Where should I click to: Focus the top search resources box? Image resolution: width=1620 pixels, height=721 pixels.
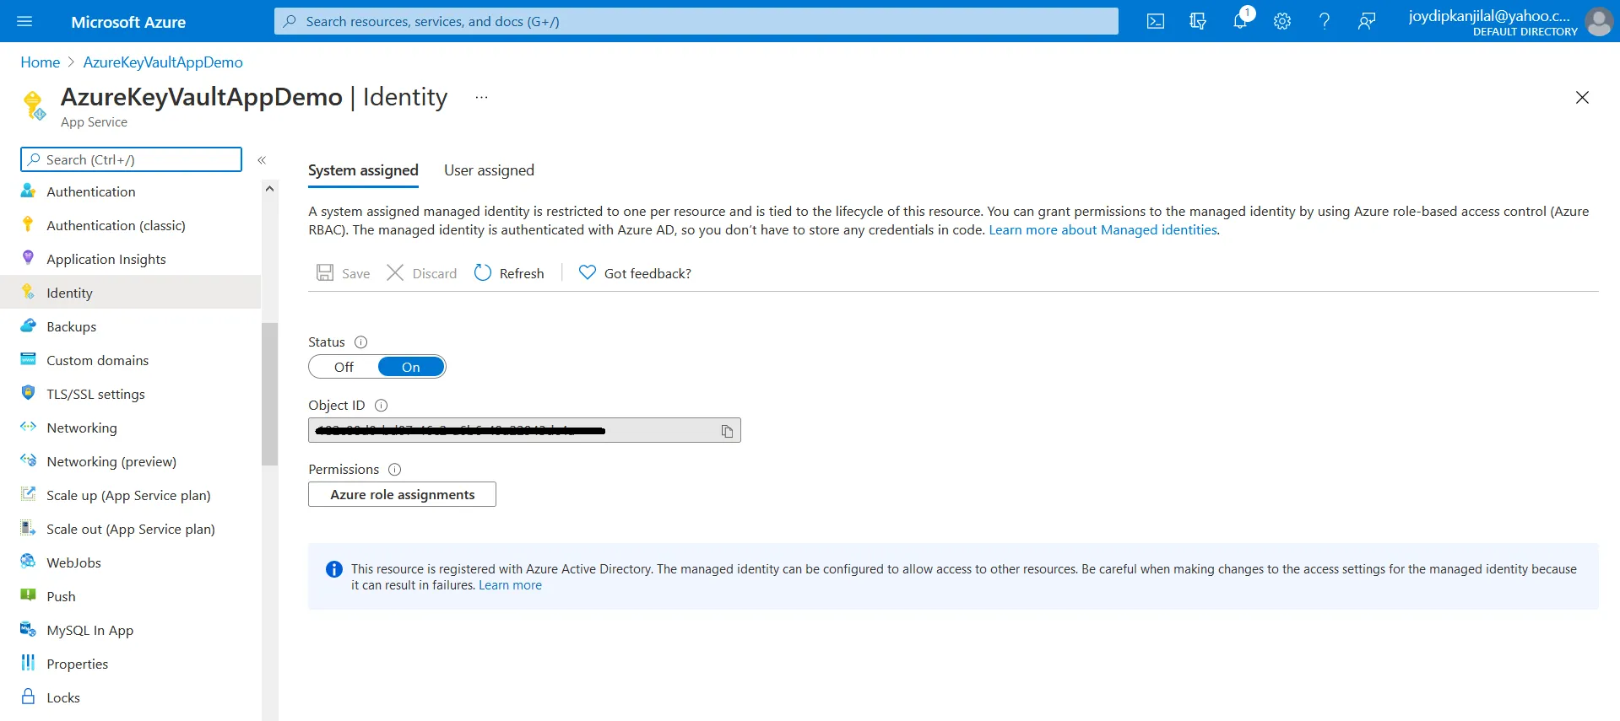696,21
